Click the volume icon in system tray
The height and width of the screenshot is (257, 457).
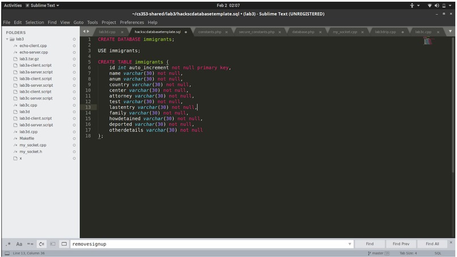(x=437, y=6)
